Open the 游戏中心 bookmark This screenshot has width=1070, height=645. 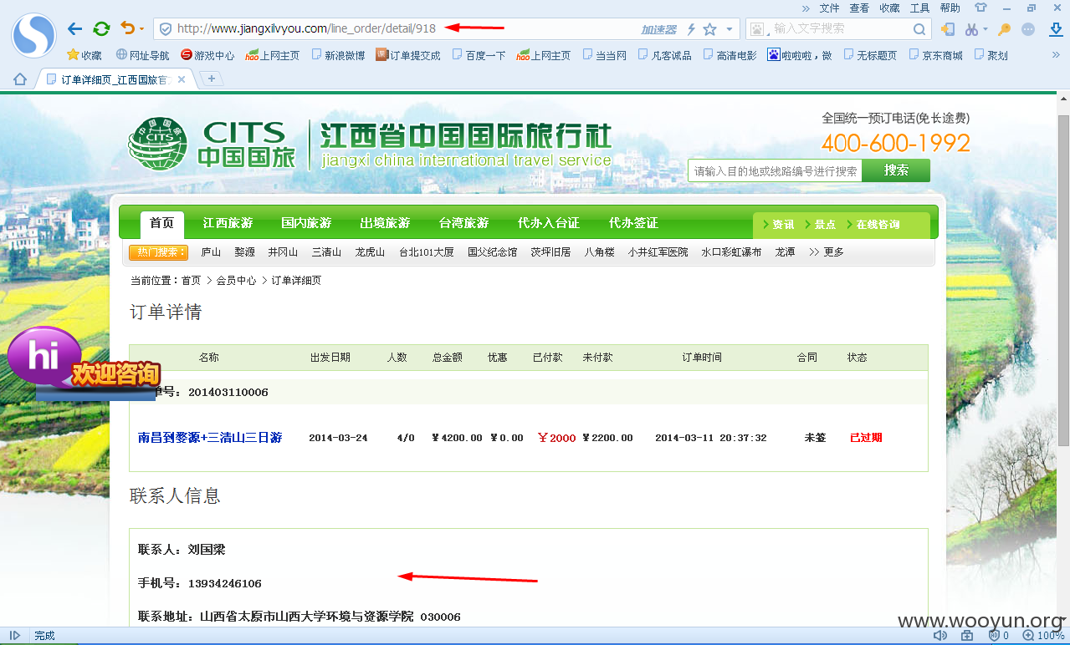click(x=207, y=55)
